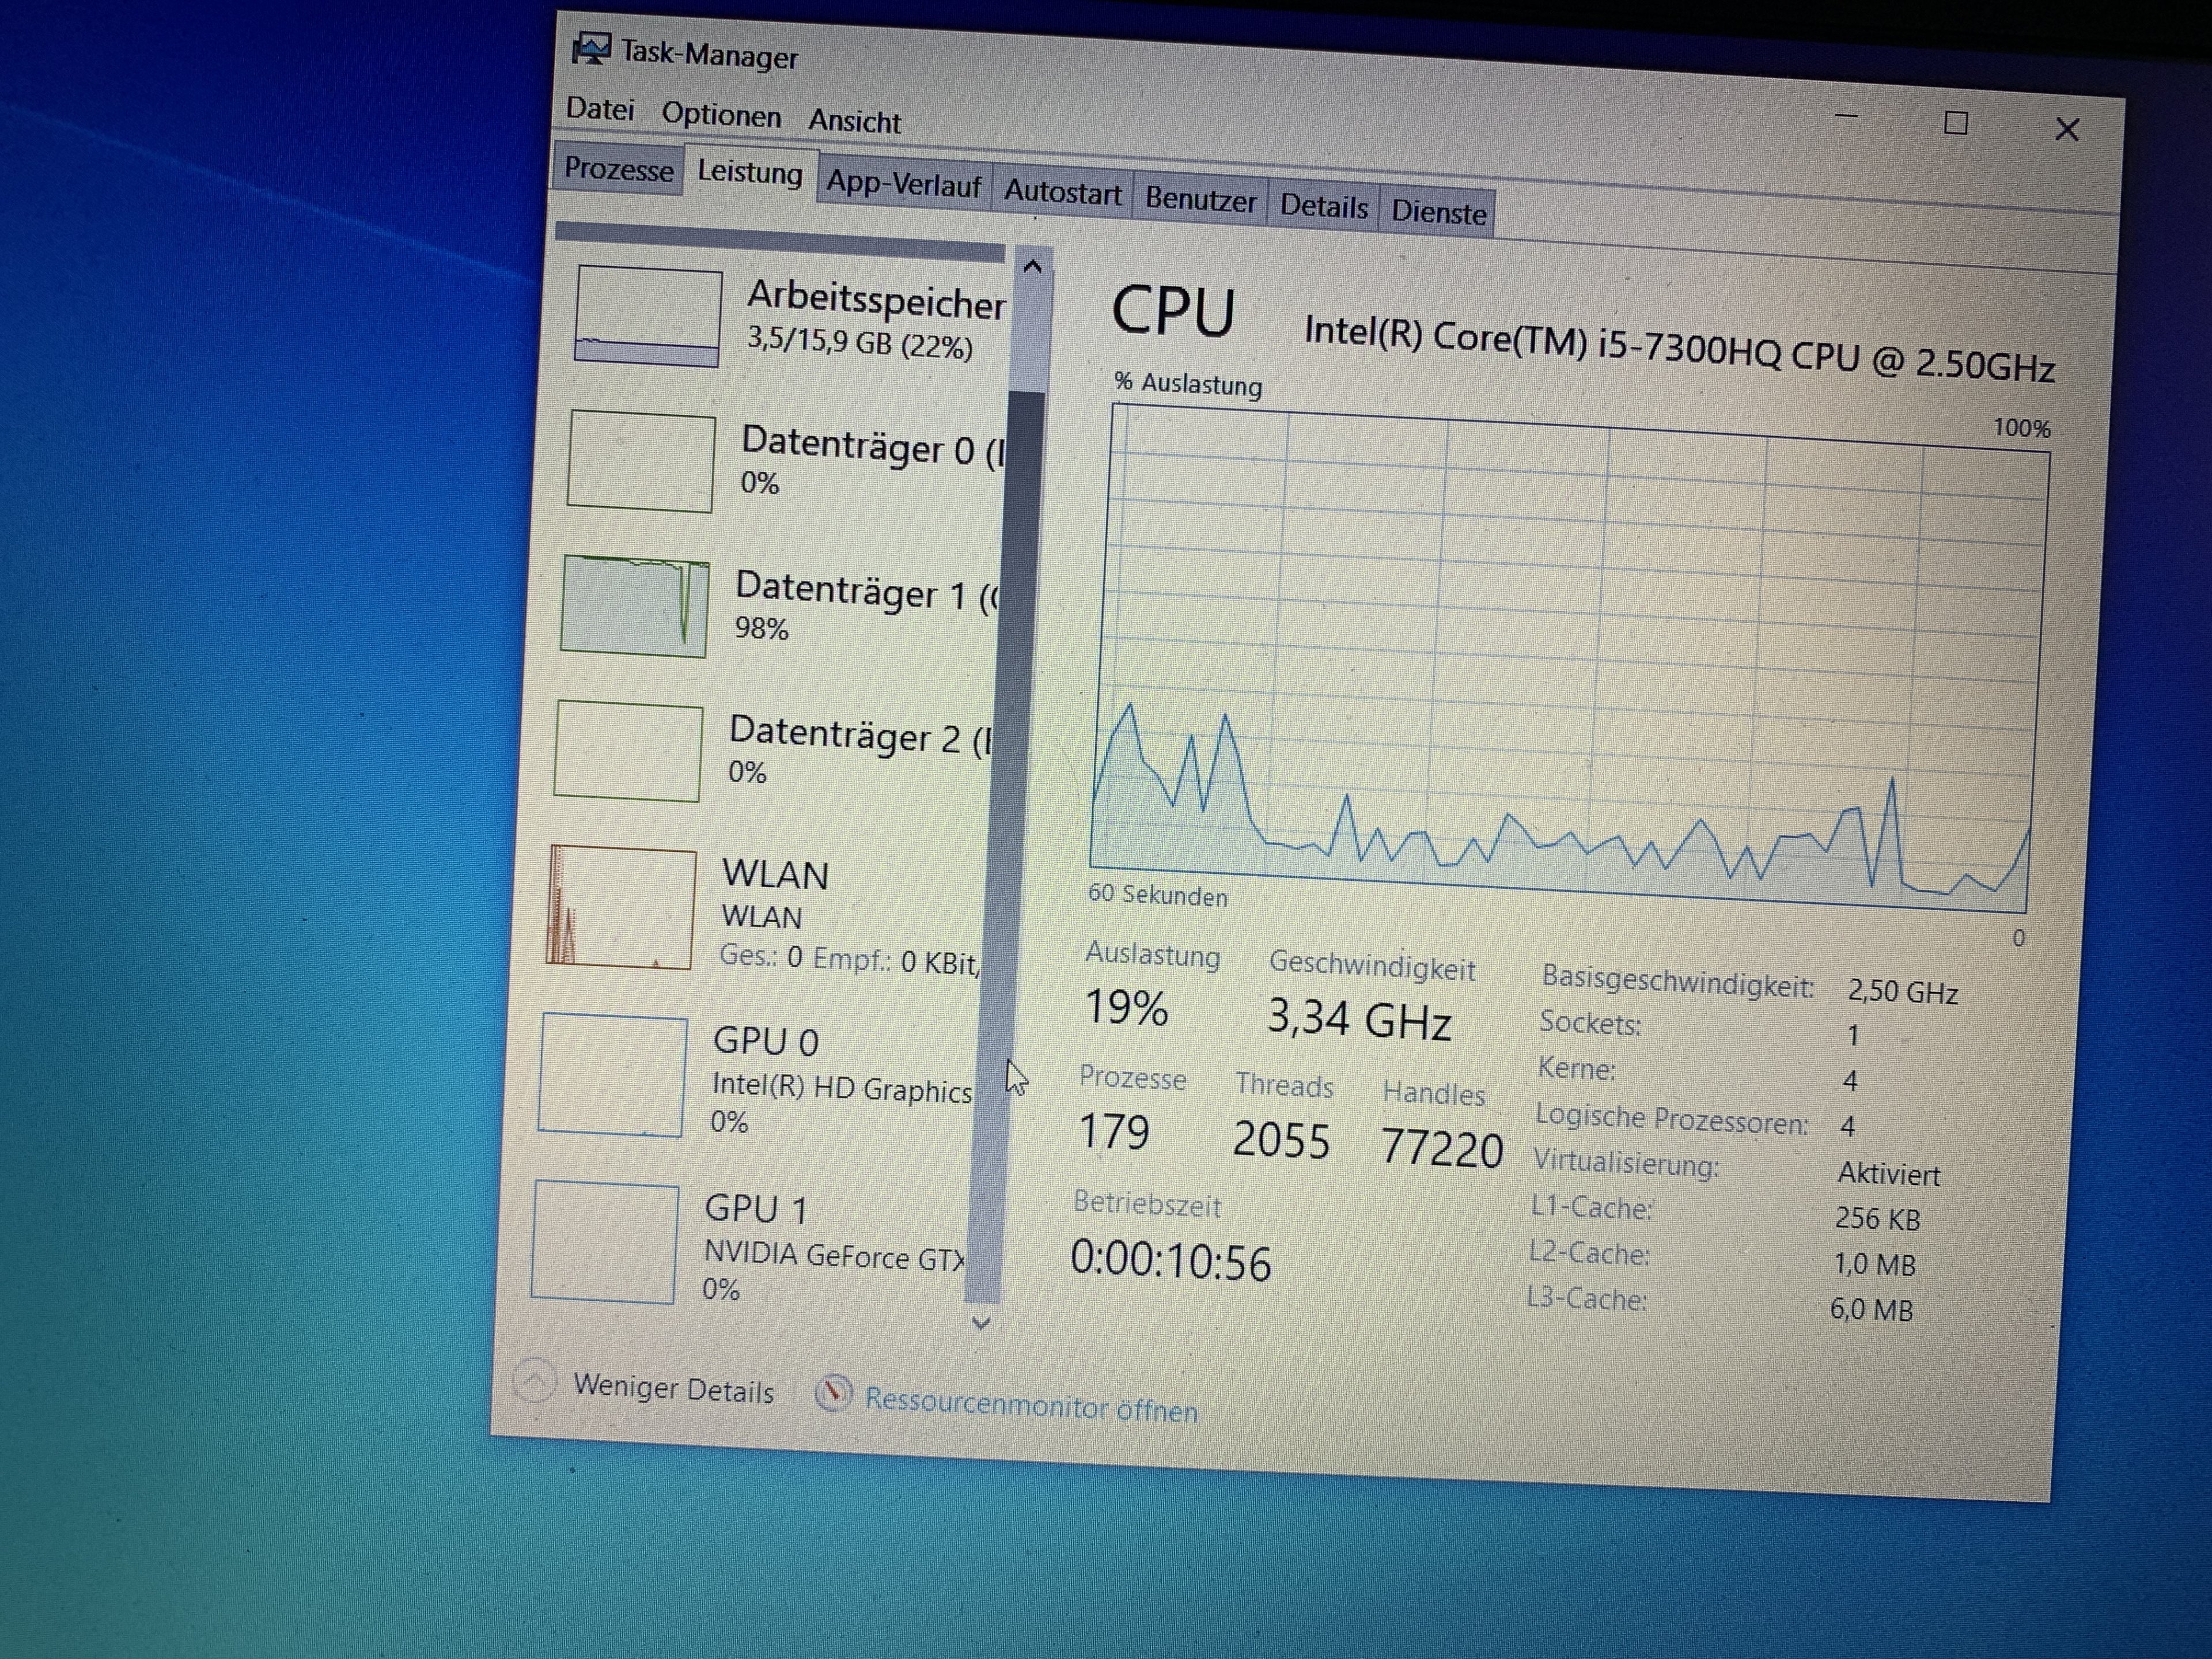This screenshot has width=2212, height=1659.
Task: Click the Weniger Details collapse arrow icon
Action: (534, 1381)
